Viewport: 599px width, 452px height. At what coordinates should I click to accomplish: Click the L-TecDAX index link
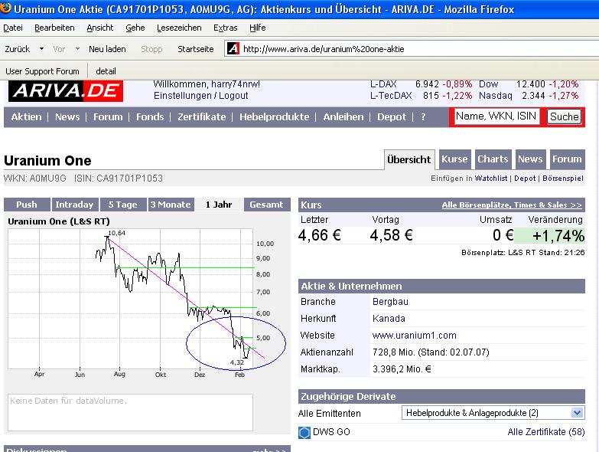pos(391,96)
